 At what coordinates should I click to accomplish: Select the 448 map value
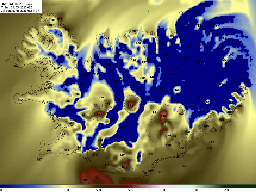click(173, 136)
